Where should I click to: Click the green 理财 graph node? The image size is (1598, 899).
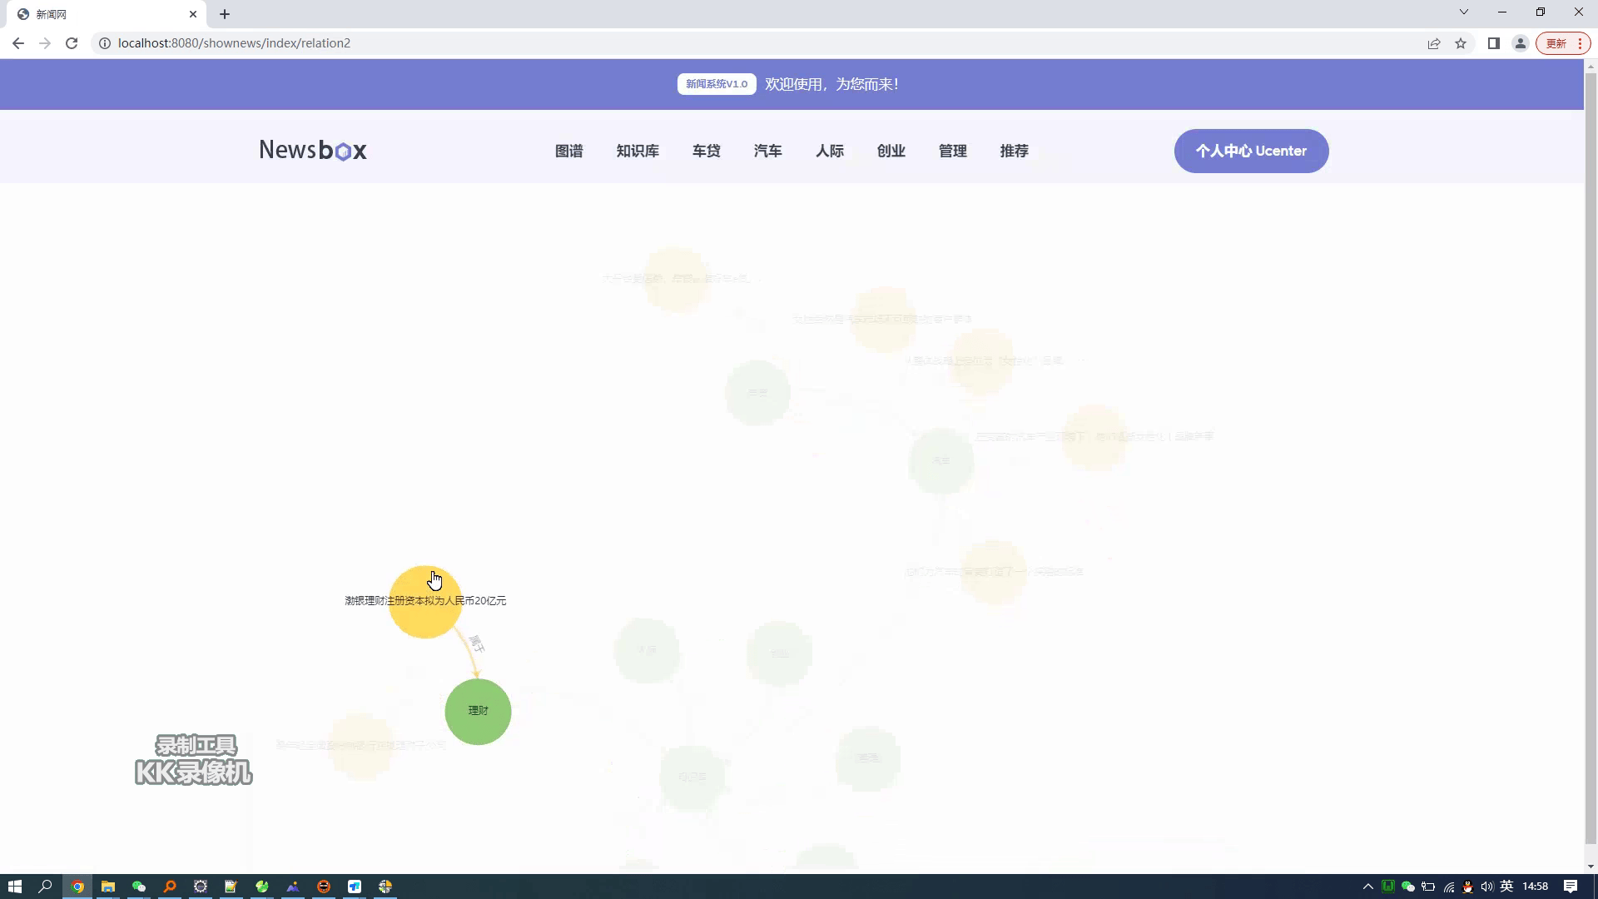pos(478,712)
